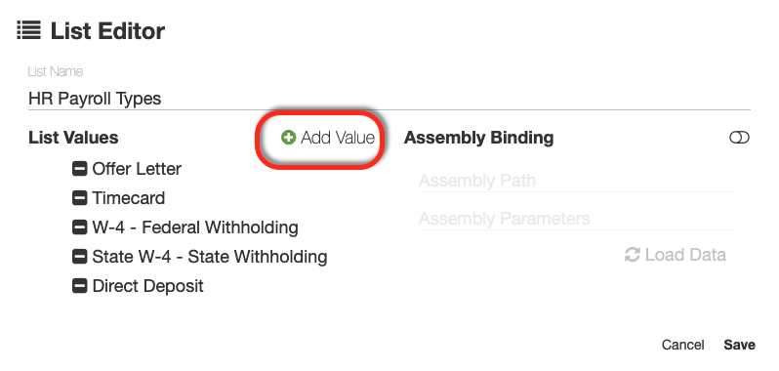
Task: Click the List Editor header icon
Action: pyautogui.click(x=29, y=31)
